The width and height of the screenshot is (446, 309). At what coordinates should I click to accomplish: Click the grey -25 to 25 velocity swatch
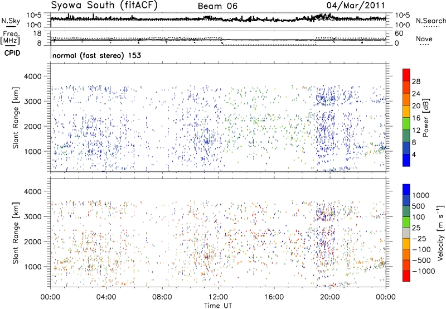pyautogui.click(x=406, y=233)
